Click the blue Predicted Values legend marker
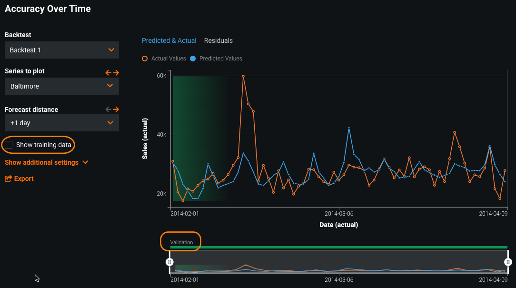The width and height of the screenshot is (516, 288). [x=193, y=59]
